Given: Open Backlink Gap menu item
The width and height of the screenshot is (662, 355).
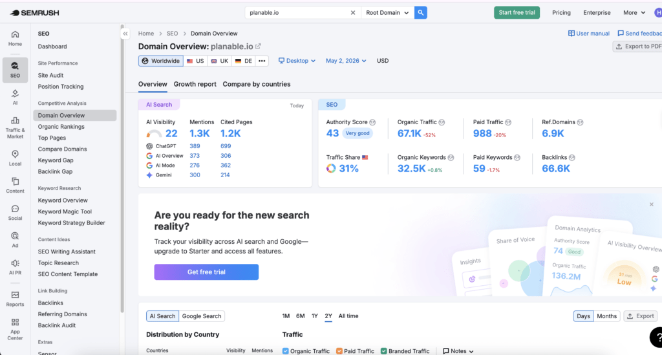Looking at the screenshot, I should (x=55, y=171).
